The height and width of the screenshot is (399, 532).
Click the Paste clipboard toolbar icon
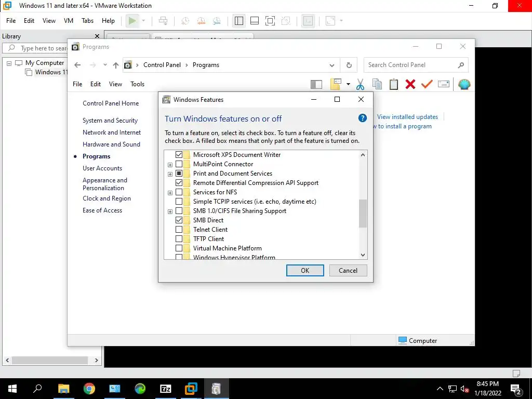click(x=394, y=84)
